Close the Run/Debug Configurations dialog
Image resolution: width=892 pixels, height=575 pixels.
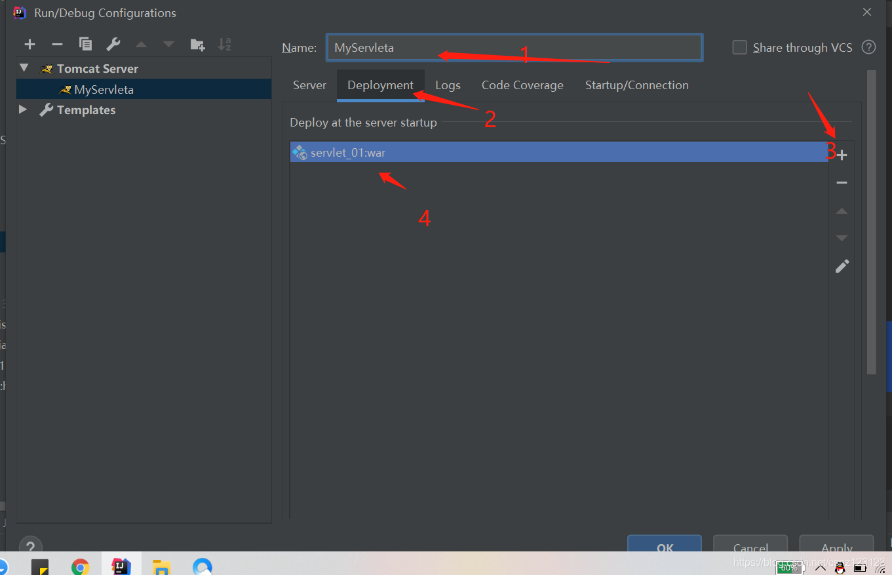(x=867, y=12)
